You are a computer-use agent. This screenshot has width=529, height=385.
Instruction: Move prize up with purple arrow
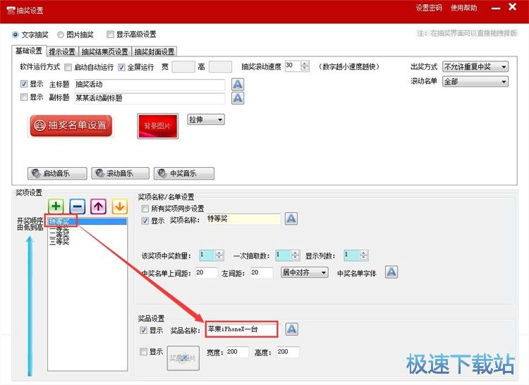tap(99, 207)
